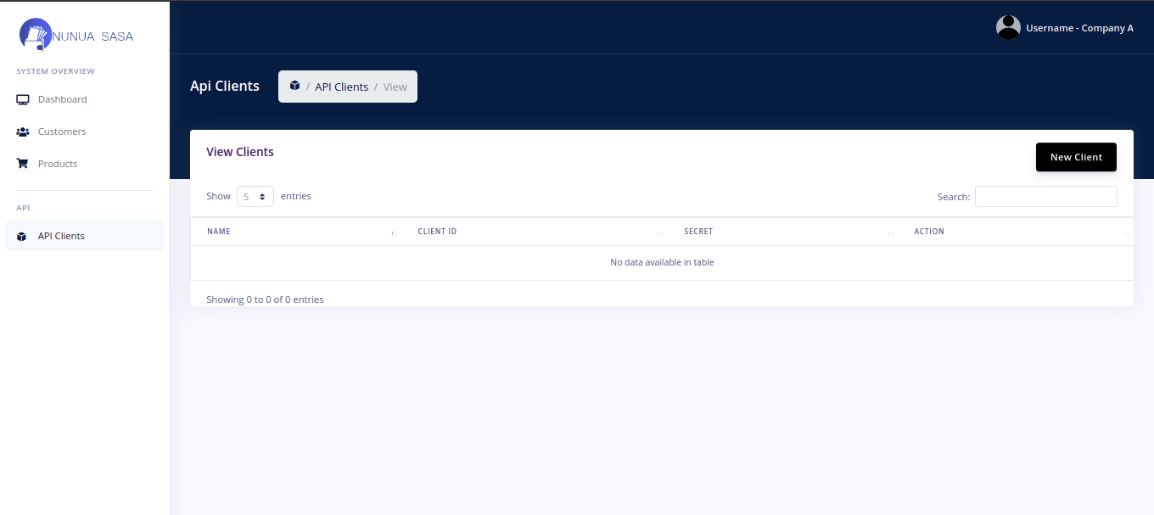Follow the API Clients breadcrumb link
The height and width of the screenshot is (515, 1154).
[341, 87]
